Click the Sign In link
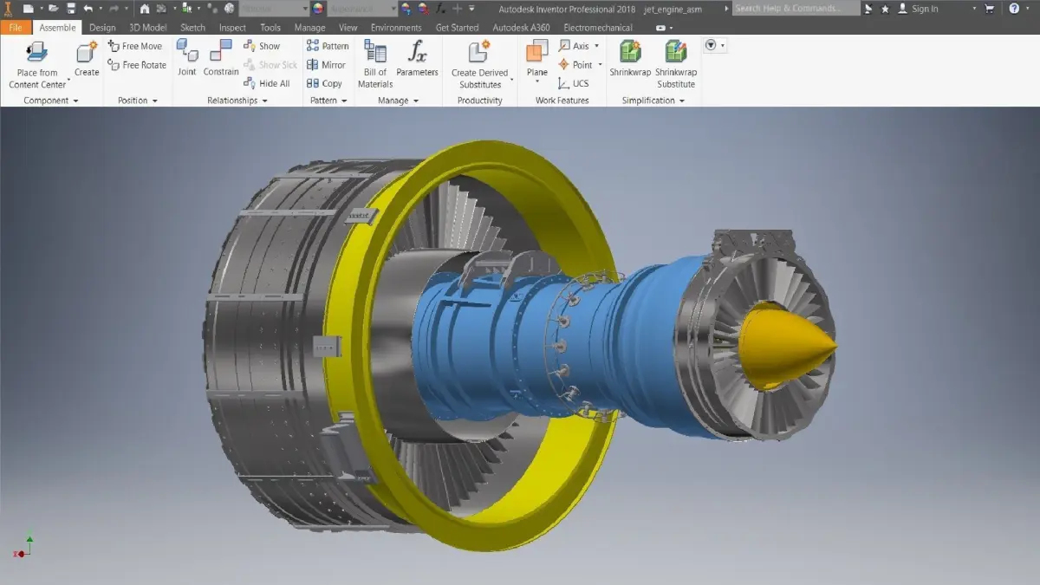The height and width of the screenshot is (585, 1040). tap(925, 8)
